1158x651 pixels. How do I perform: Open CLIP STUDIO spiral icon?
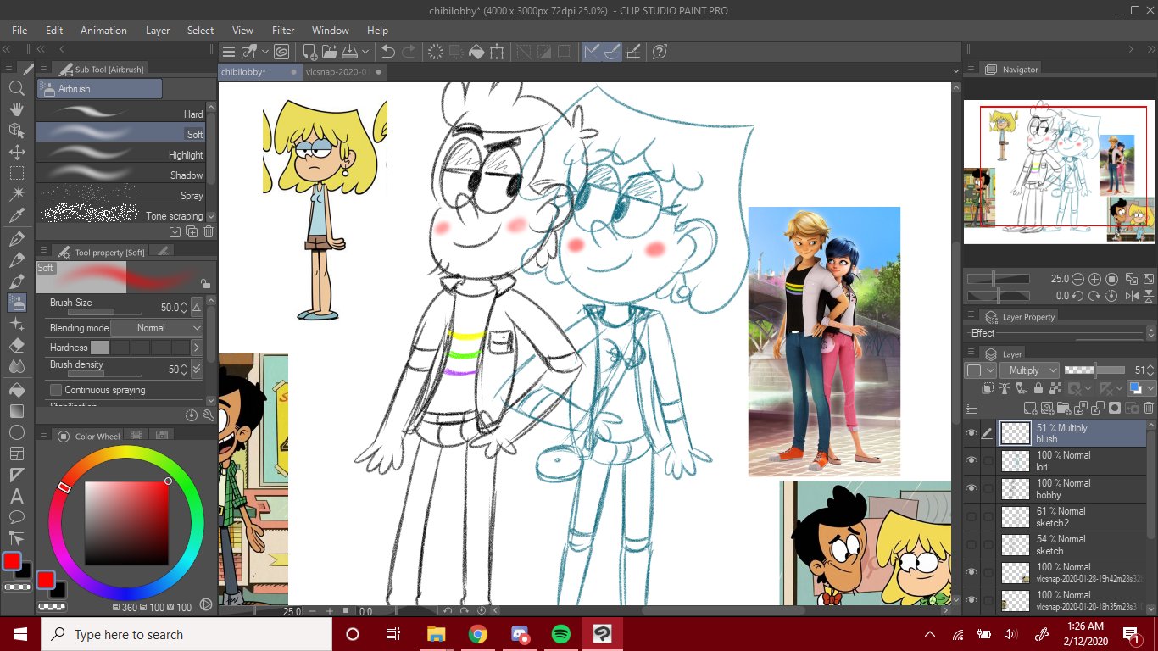pyautogui.click(x=281, y=52)
